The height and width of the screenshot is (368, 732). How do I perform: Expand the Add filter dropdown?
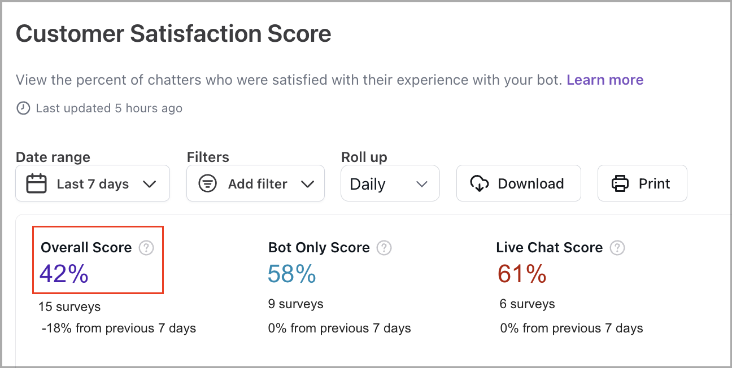[x=256, y=184]
